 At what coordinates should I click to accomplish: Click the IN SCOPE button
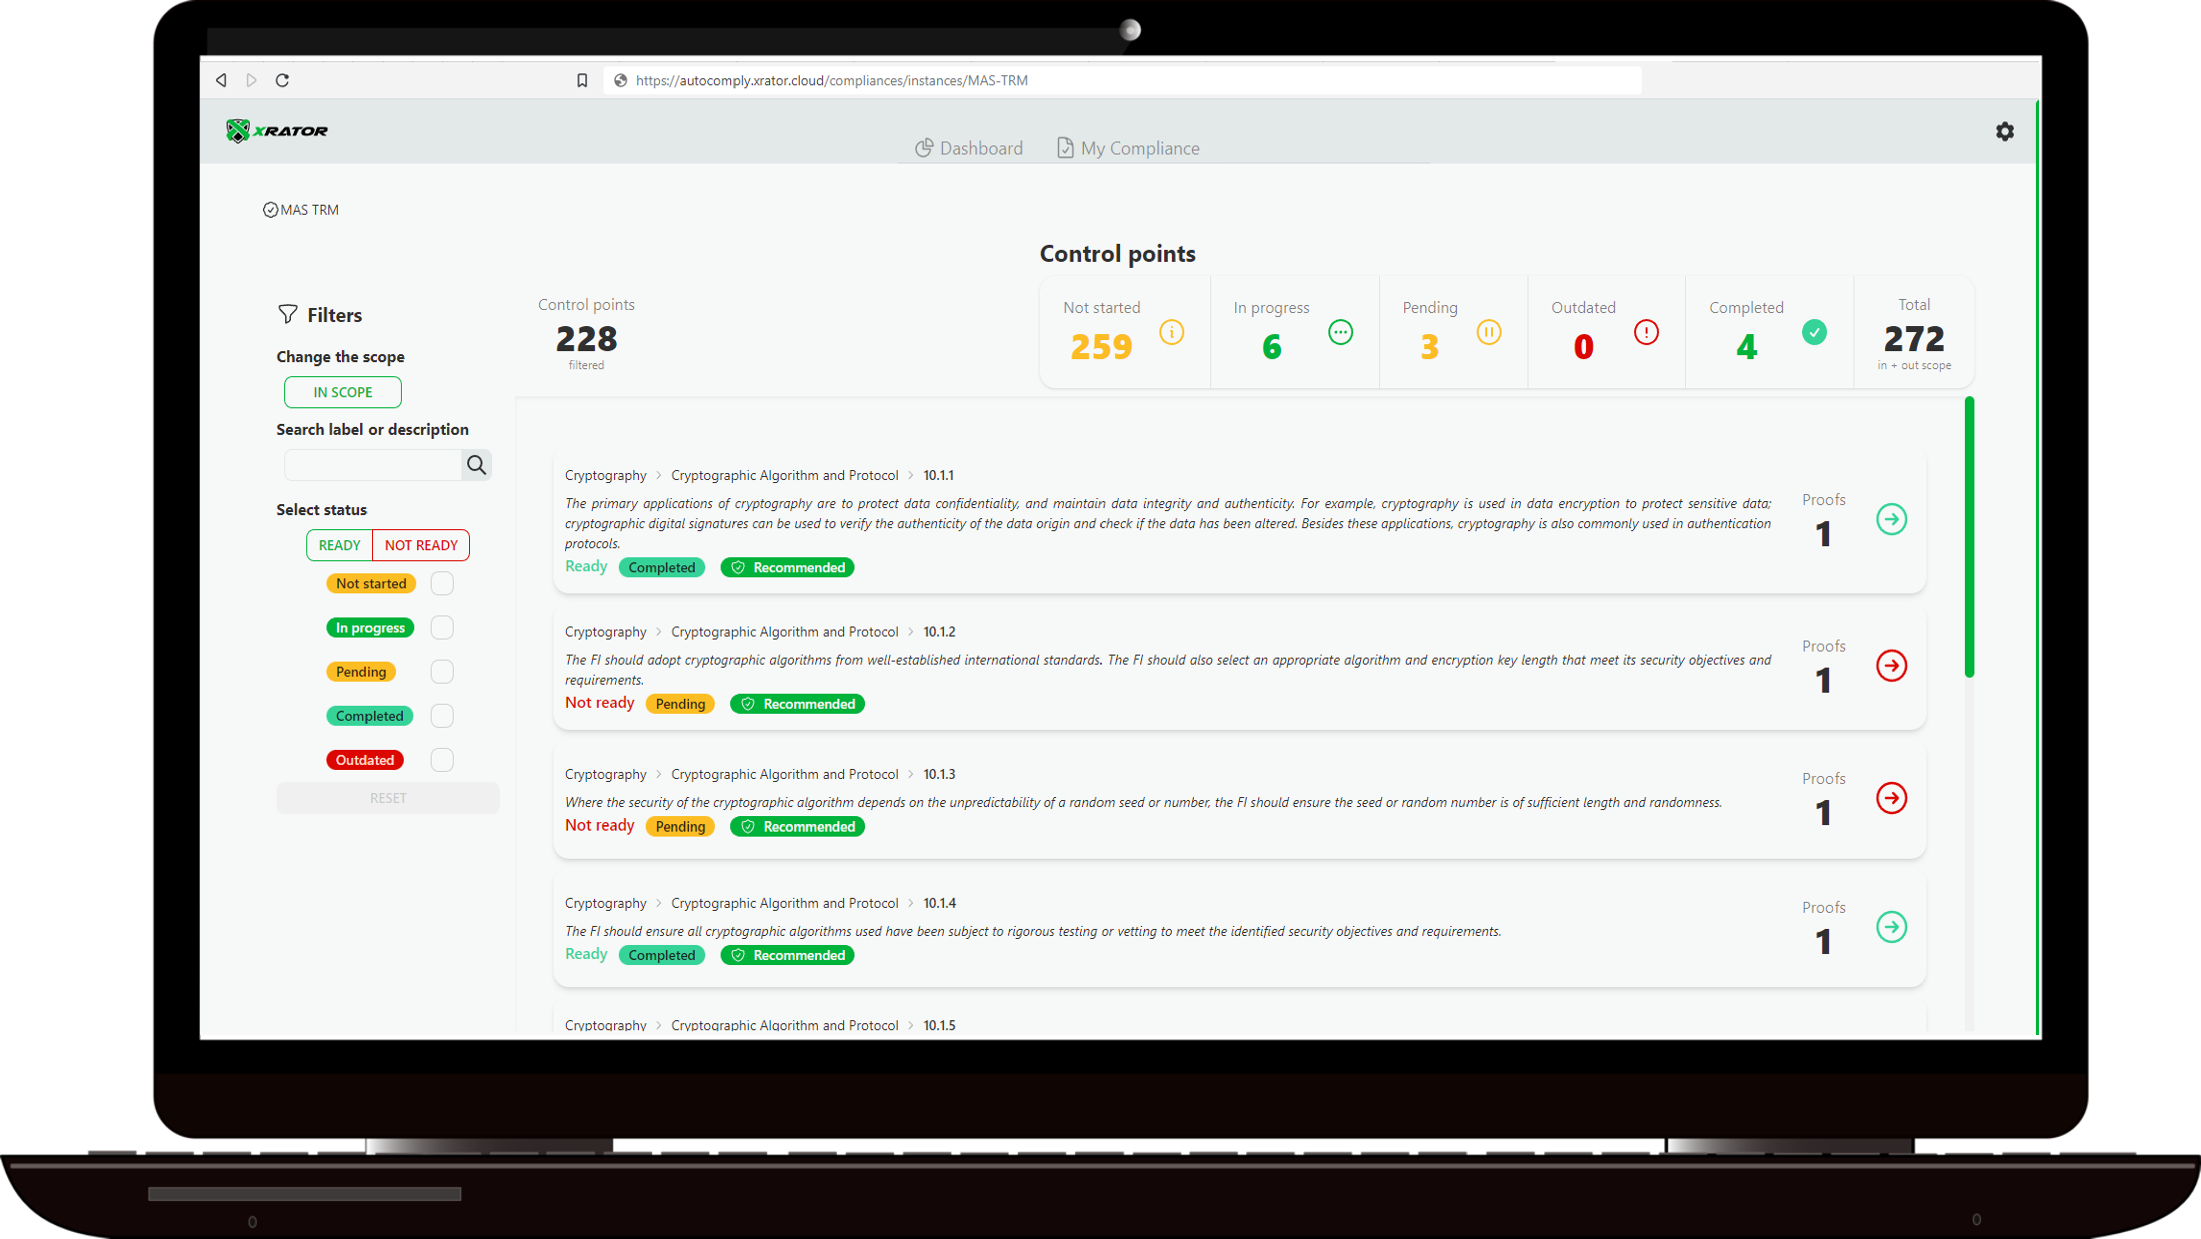click(342, 392)
